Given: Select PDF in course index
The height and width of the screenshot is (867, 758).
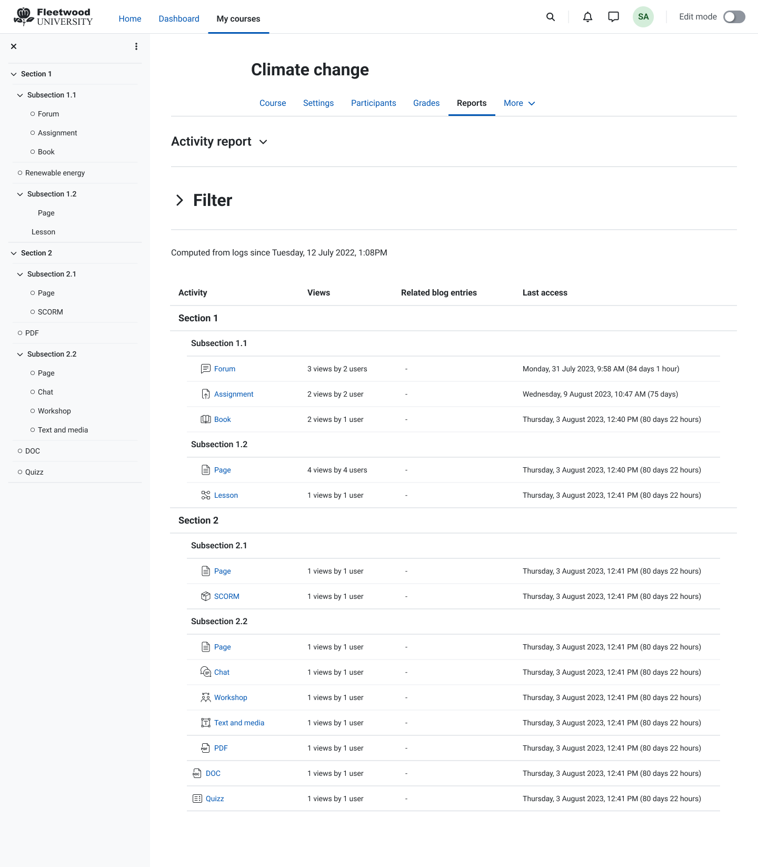Looking at the screenshot, I should pyautogui.click(x=32, y=333).
